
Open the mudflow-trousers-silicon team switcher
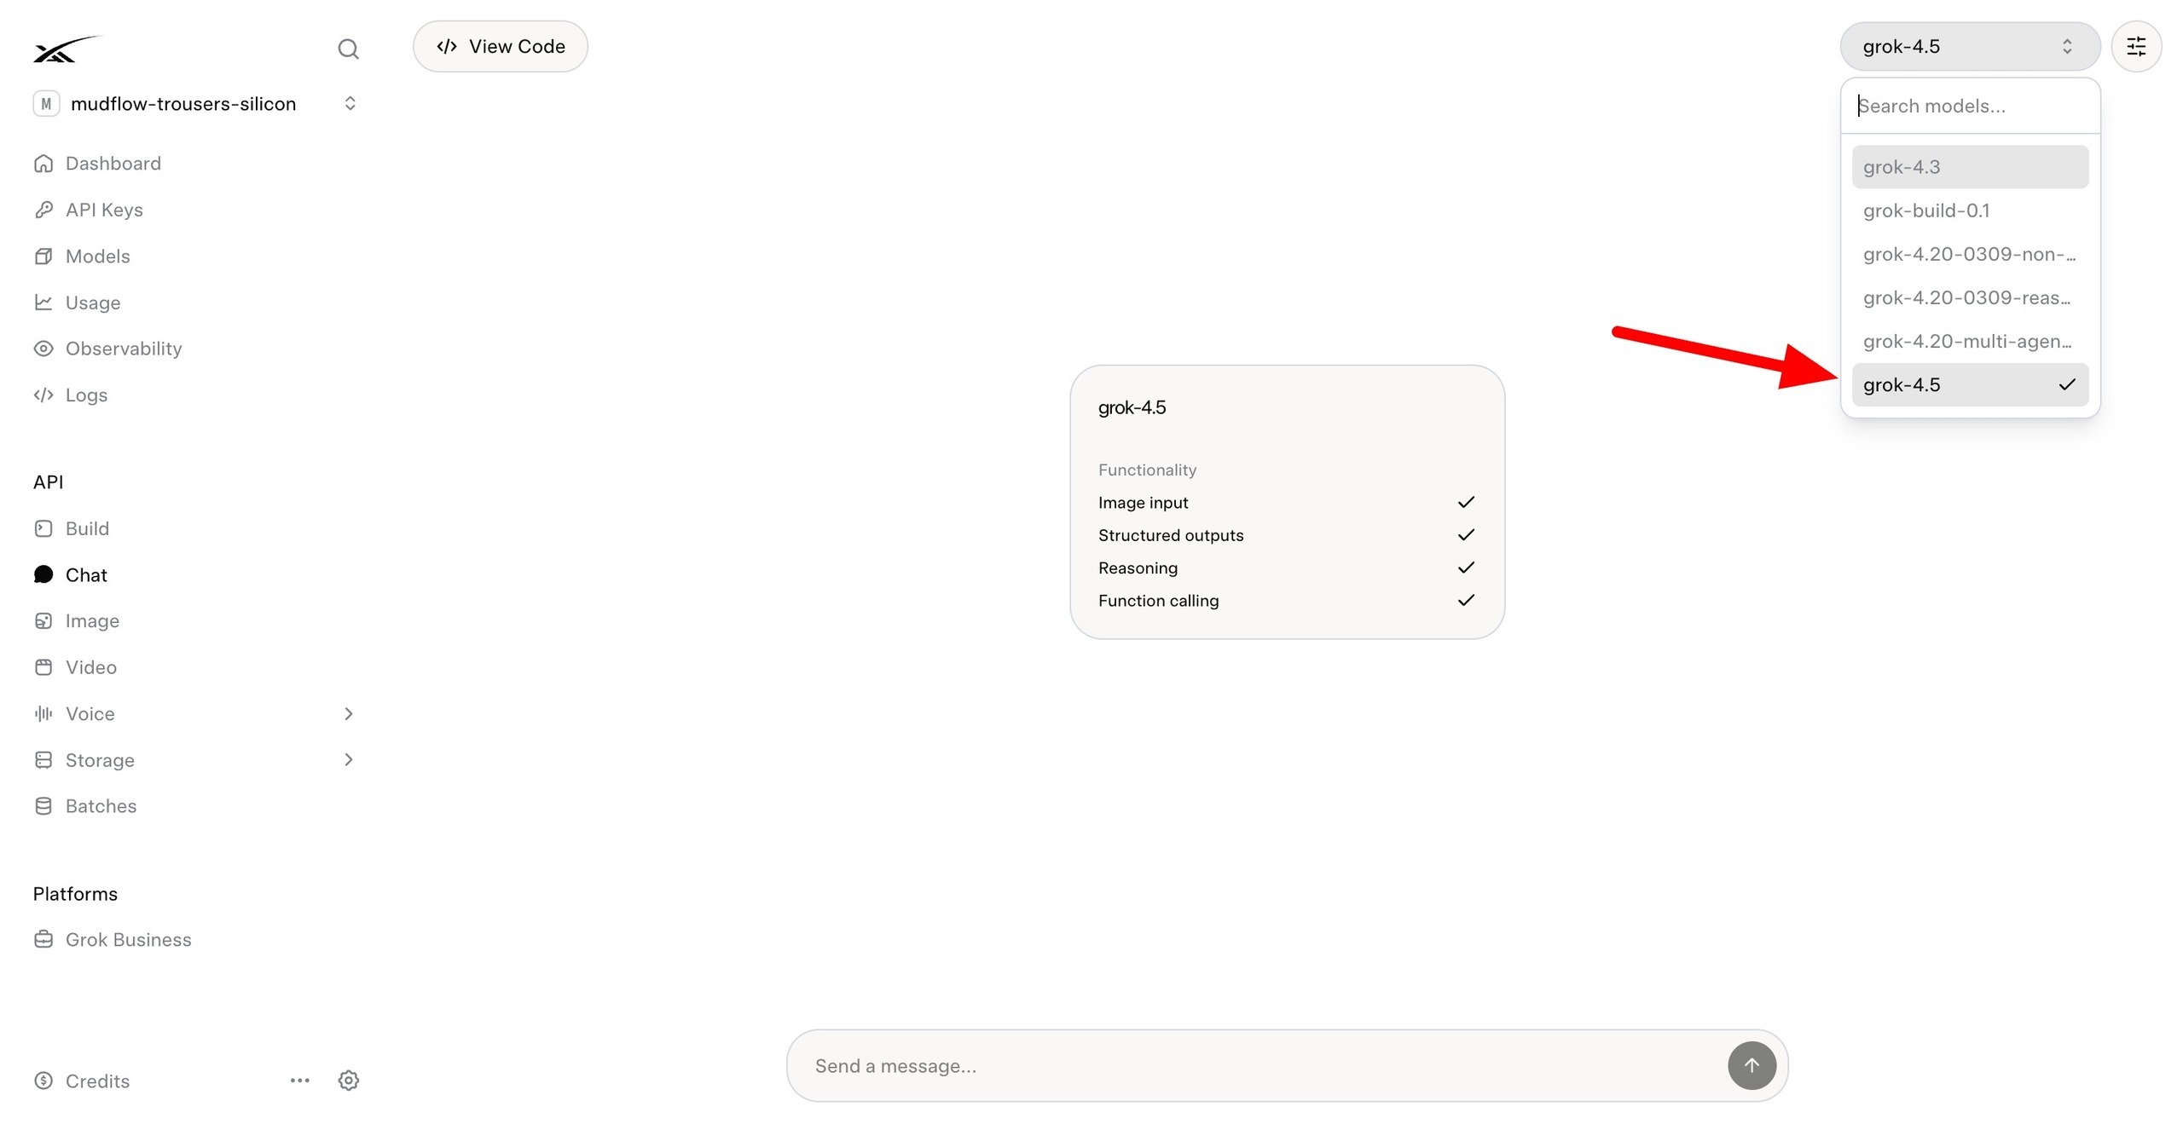click(x=196, y=104)
